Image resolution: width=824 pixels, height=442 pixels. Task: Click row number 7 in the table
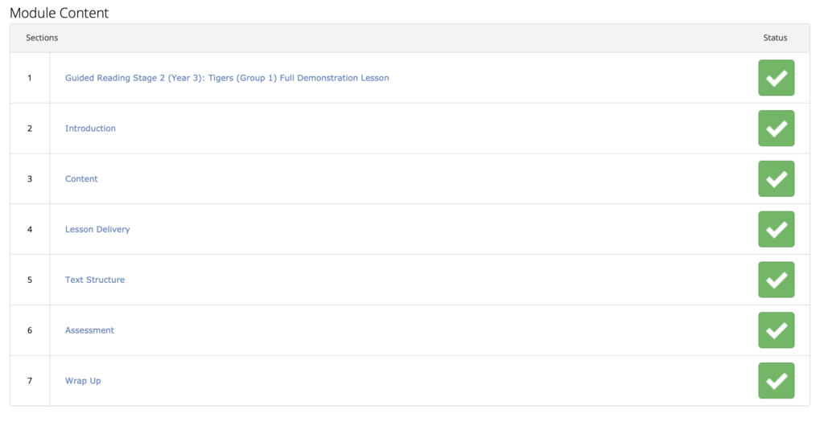(30, 381)
